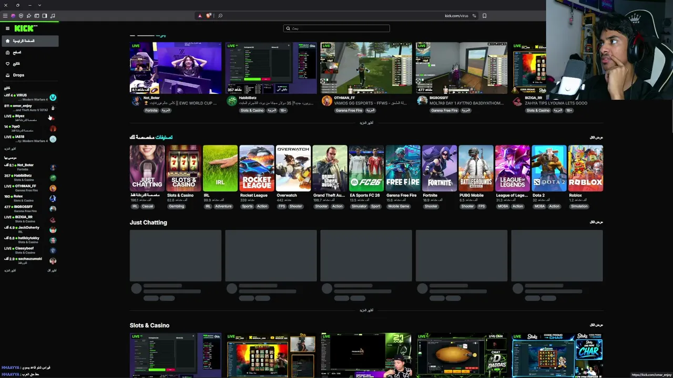Open iAS18 channel in sidebar
The width and height of the screenshot is (673, 378).
pyautogui.click(x=29, y=139)
